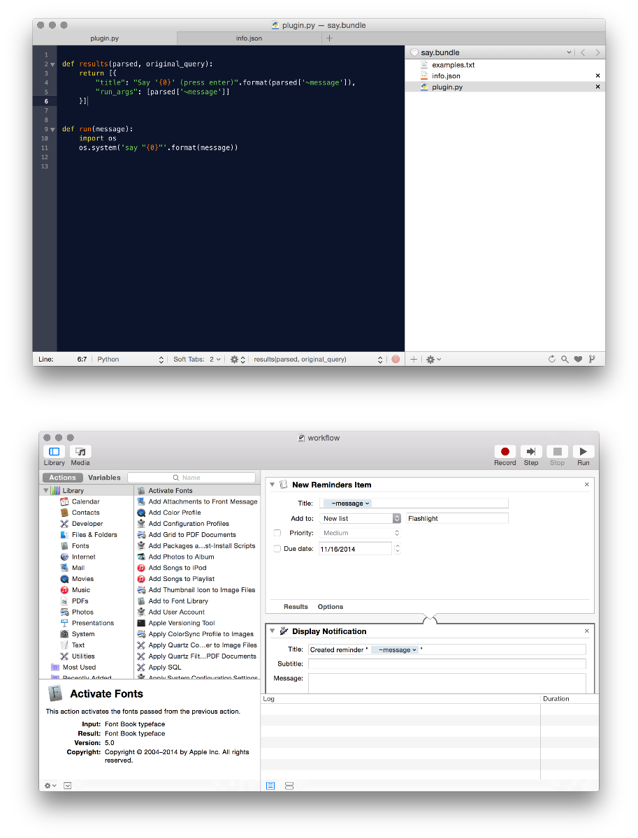The width and height of the screenshot is (638, 838).
Task: Click the refresh icon in the editor status bar
Action: click(x=553, y=359)
